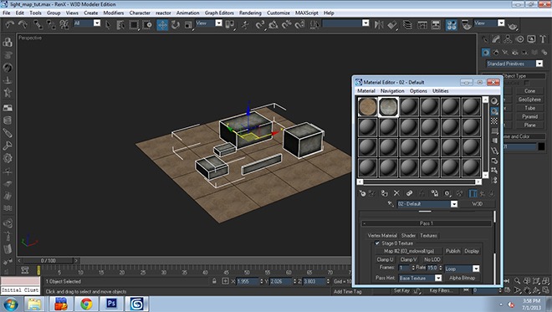Click Assign Material to Selection icon
Image resolution: width=552 pixels, height=312 pixels.
coord(385,193)
